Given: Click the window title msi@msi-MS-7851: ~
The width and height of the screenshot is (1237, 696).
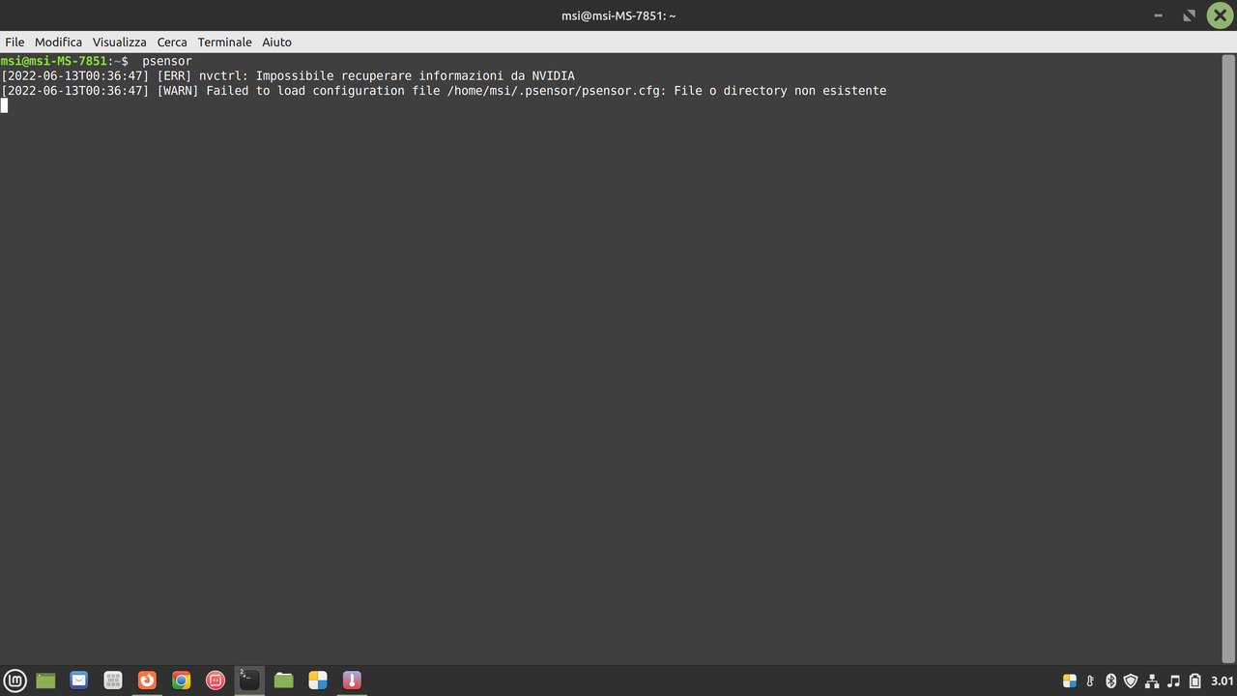Looking at the screenshot, I should coord(618,15).
